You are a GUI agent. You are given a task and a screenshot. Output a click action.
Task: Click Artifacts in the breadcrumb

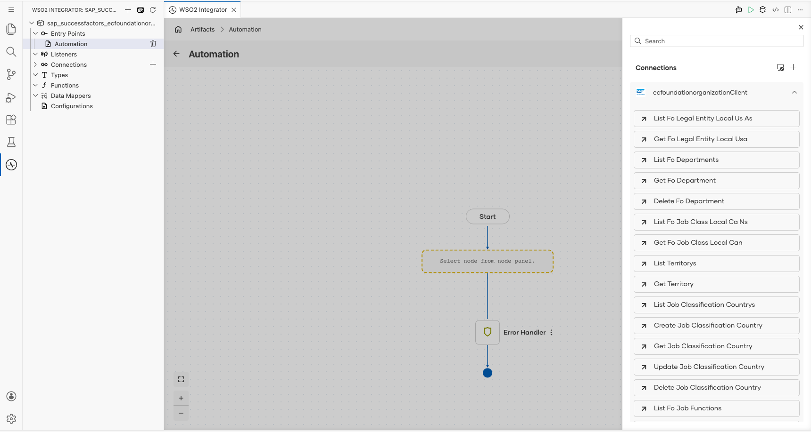click(202, 29)
